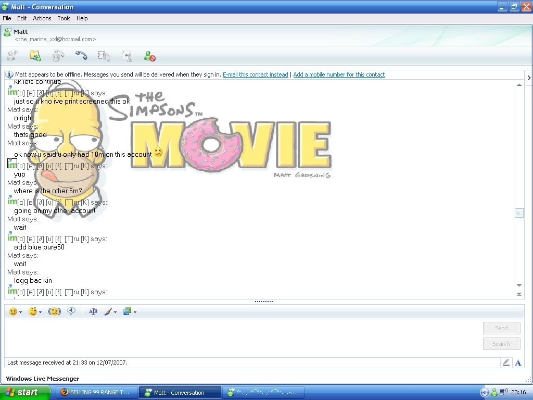Click the Invite someone to conversation icon
The width and height of the screenshot is (533, 400).
12,55
